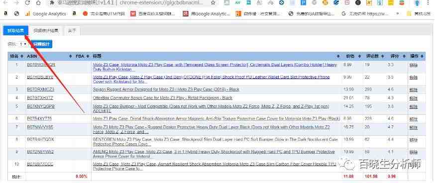Open the Chrome three-dot menu

point(429,3)
